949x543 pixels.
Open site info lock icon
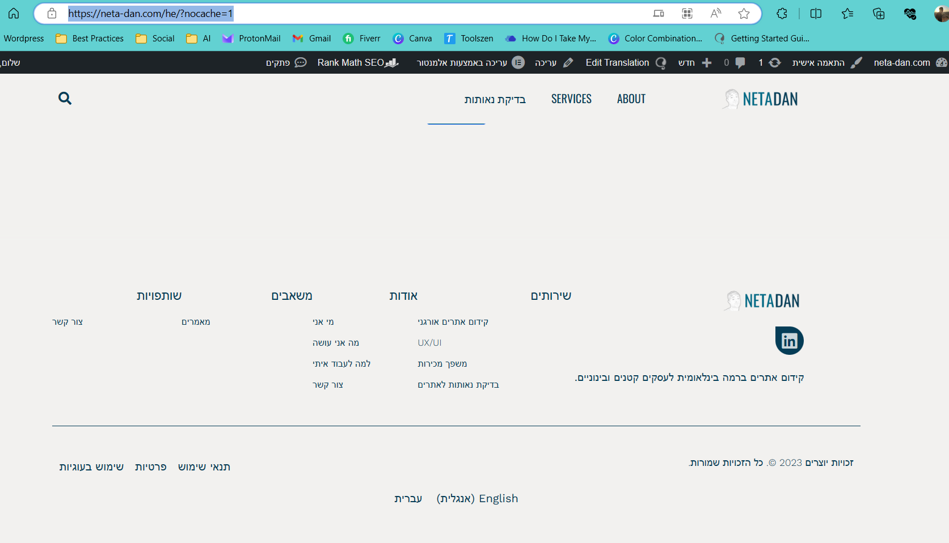(x=52, y=14)
